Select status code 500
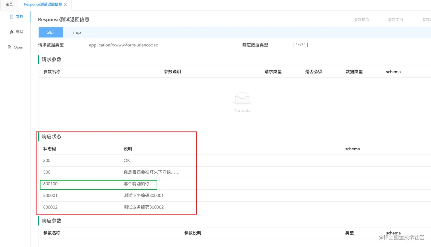Viewport: 431px width, 247px height. tap(47, 172)
